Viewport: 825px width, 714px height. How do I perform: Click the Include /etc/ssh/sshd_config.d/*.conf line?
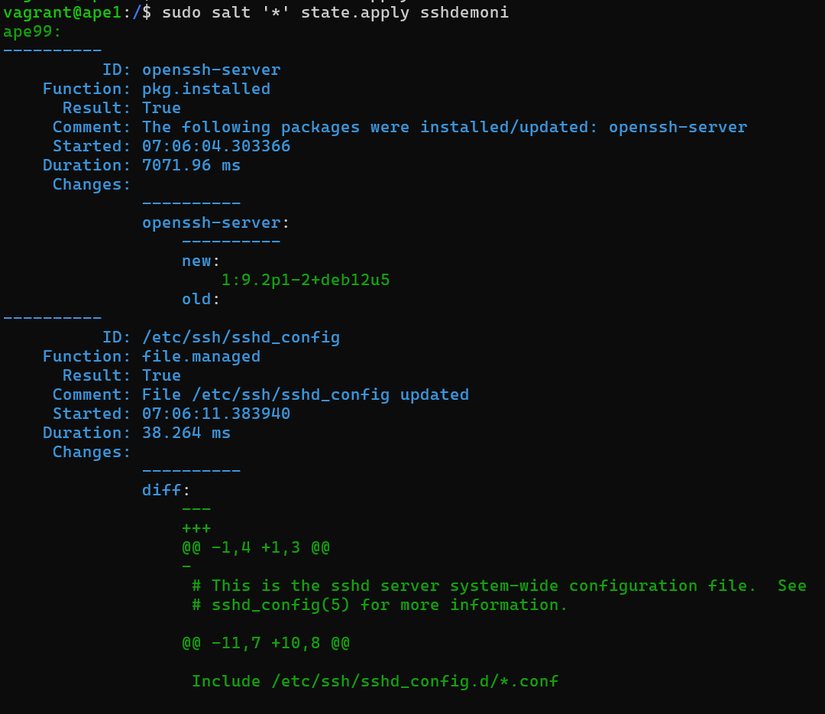375,681
